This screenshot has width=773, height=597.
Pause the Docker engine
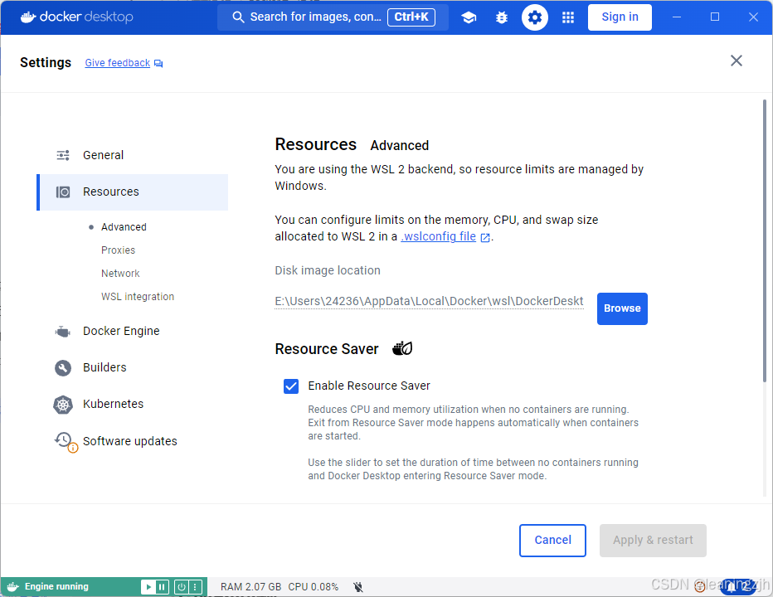pos(162,587)
